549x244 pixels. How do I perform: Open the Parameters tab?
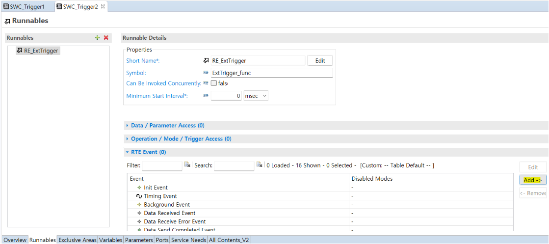[x=139, y=240]
